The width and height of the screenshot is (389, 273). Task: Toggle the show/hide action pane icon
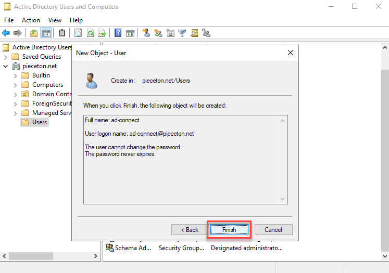(130, 33)
